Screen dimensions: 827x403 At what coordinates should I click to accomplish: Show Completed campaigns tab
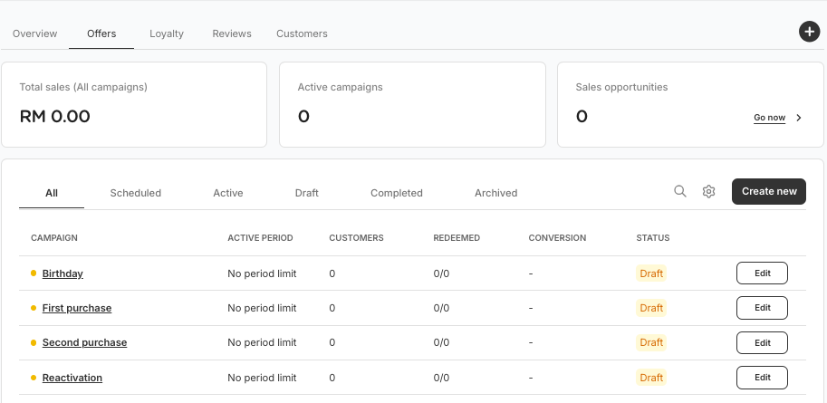(x=397, y=193)
